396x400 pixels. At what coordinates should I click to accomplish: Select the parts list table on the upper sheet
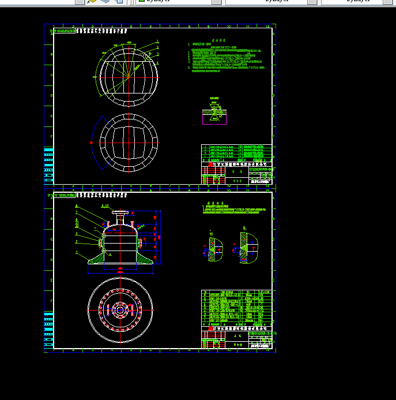coord(236,153)
